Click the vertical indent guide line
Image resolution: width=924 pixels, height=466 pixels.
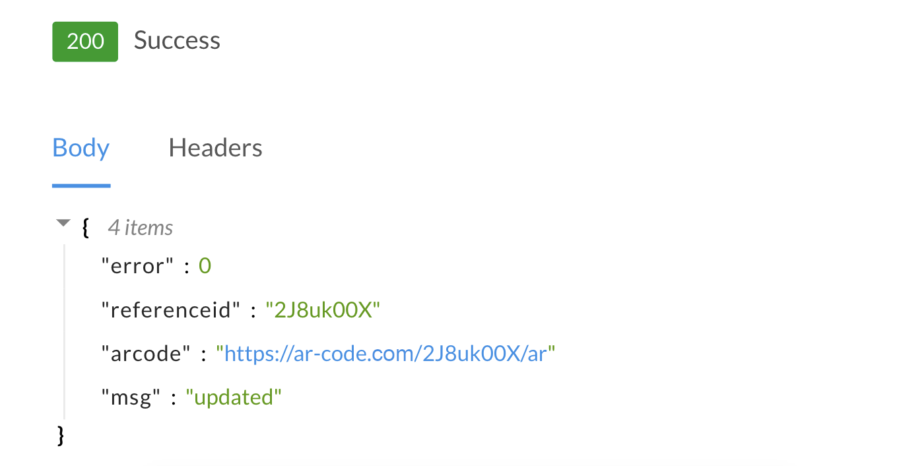click(64, 331)
